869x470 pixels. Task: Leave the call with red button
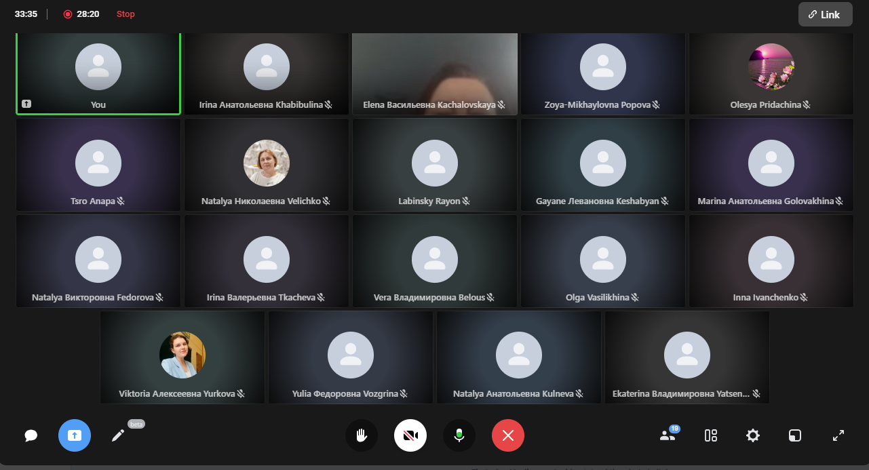(508, 435)
